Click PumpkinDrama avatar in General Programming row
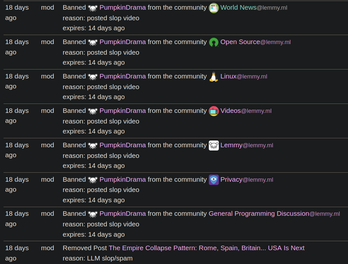 click(x=93, y=214)
